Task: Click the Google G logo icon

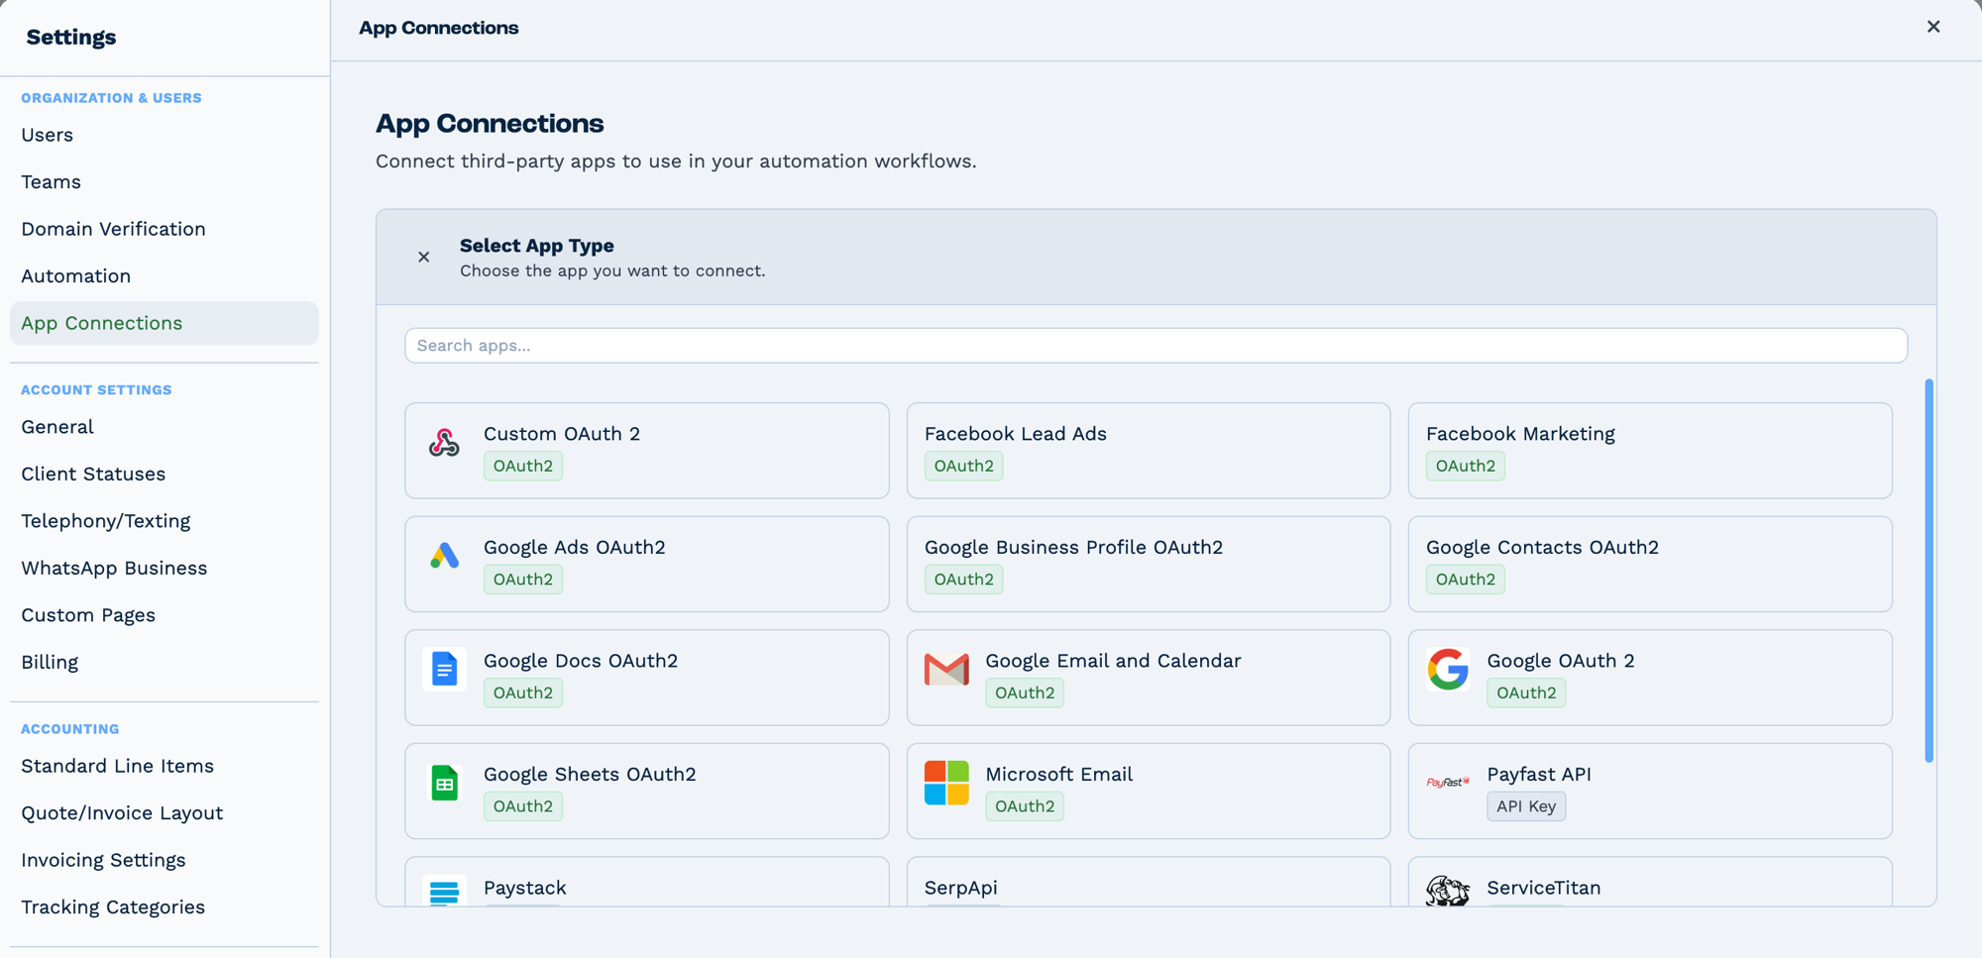Action: pos(1448,670)
